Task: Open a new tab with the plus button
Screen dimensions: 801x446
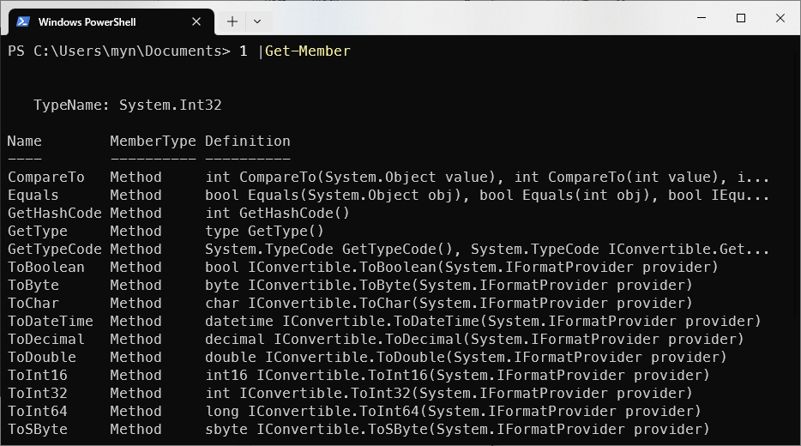Action: point(232,21)
